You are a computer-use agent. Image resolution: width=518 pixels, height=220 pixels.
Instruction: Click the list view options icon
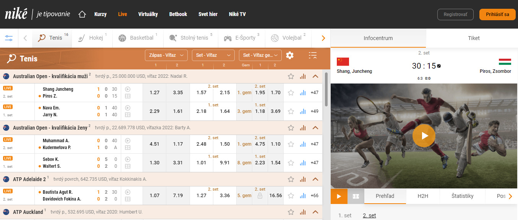[x=313, y=55]
